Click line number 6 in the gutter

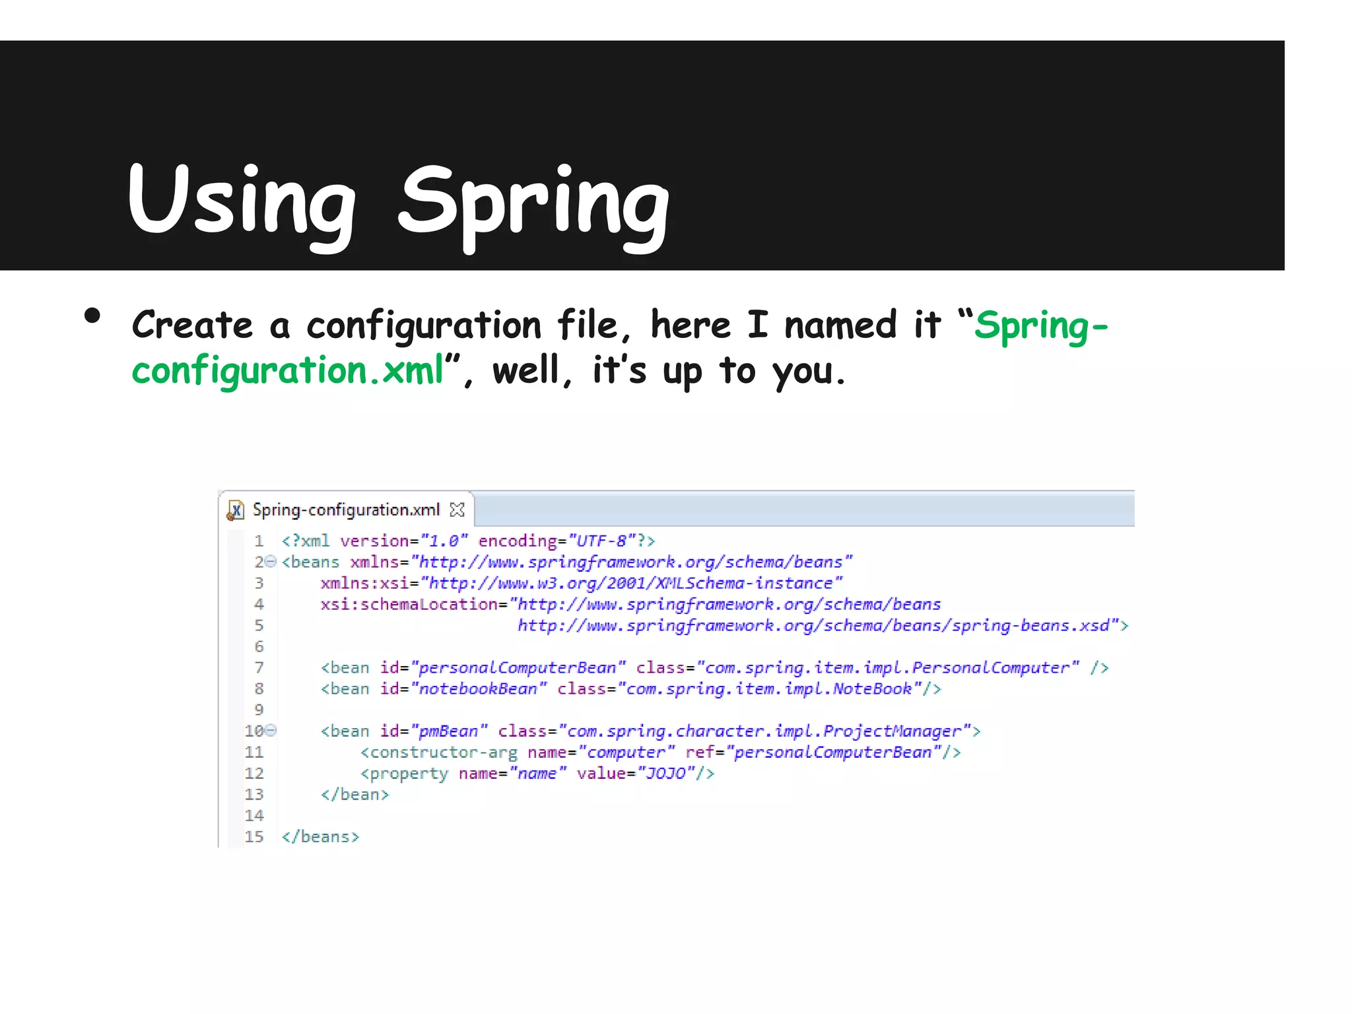tap(259, 647)
